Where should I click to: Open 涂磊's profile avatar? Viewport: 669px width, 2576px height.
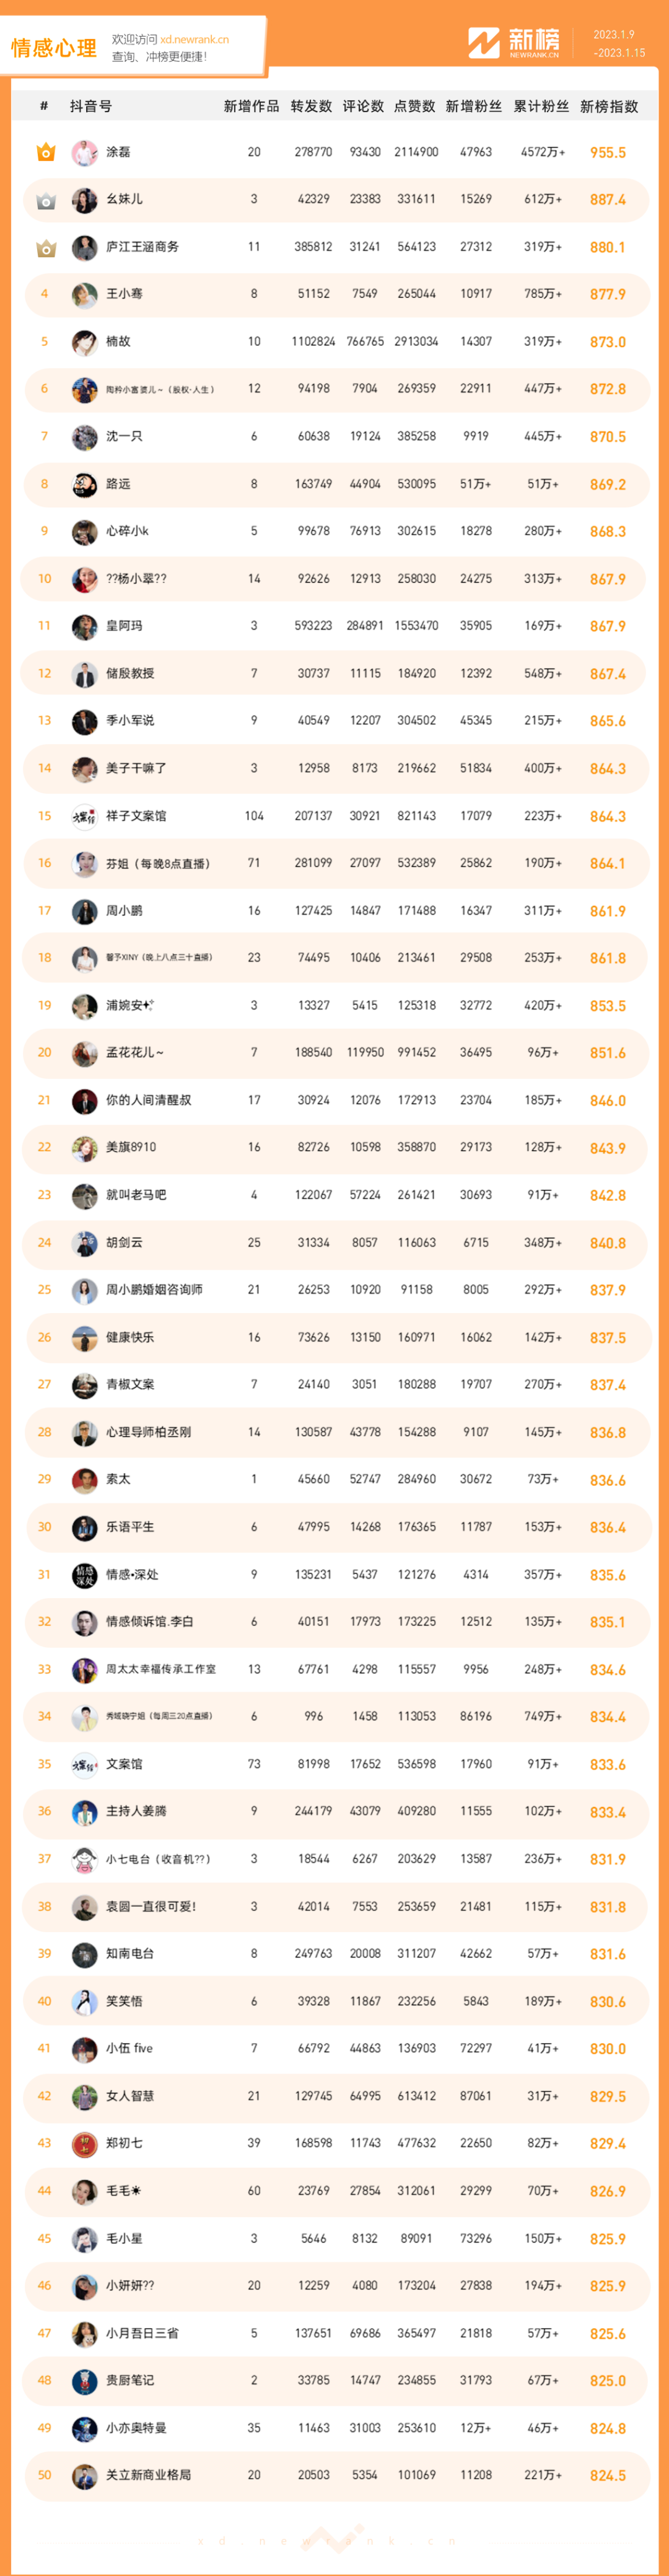85,152
